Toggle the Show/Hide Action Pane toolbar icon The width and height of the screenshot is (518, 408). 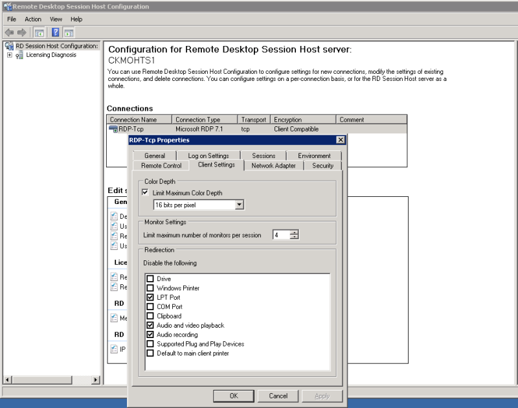point(69,32)
